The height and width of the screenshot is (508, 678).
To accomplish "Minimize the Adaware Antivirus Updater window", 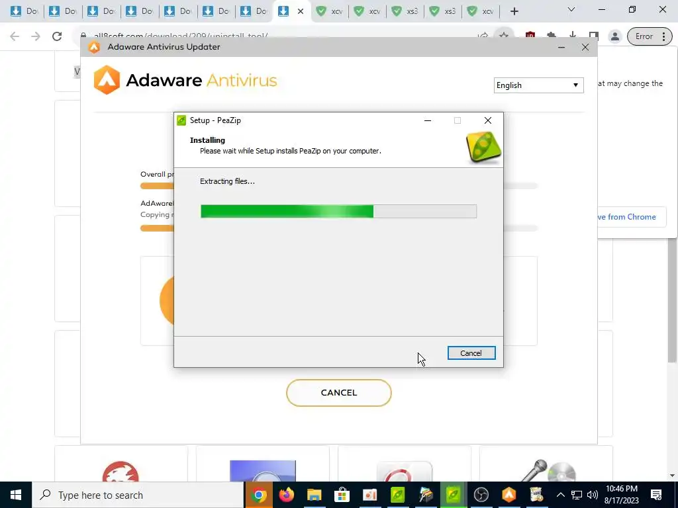I will click(x=561, y=47).
